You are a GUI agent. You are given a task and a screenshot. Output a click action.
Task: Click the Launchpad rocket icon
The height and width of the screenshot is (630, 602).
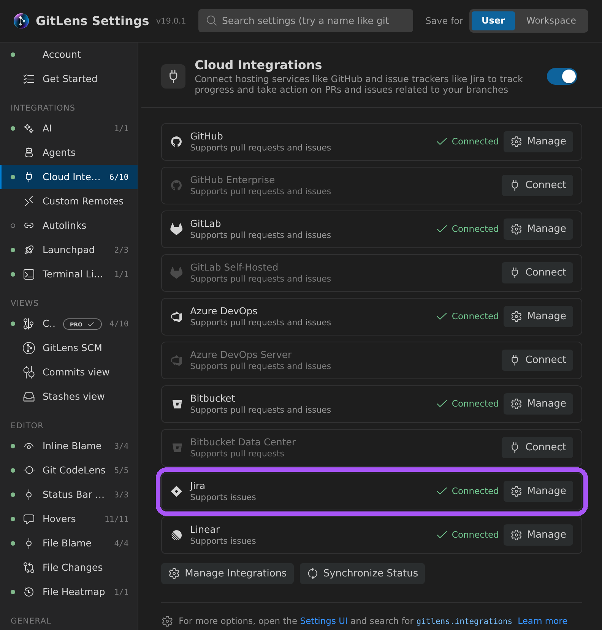29,250
